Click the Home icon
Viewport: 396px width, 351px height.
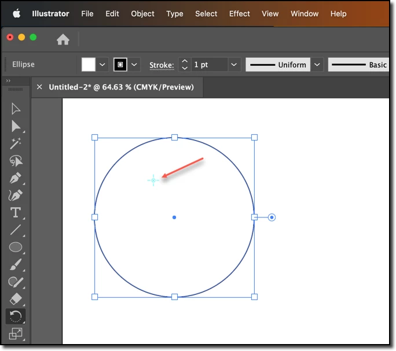click(63, 39)
